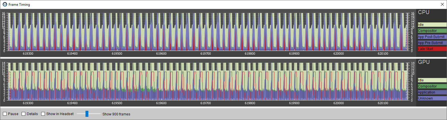Click frame 619900 label on CPU graph
Viewport: 447px width, 120px height.
point(294,54)
